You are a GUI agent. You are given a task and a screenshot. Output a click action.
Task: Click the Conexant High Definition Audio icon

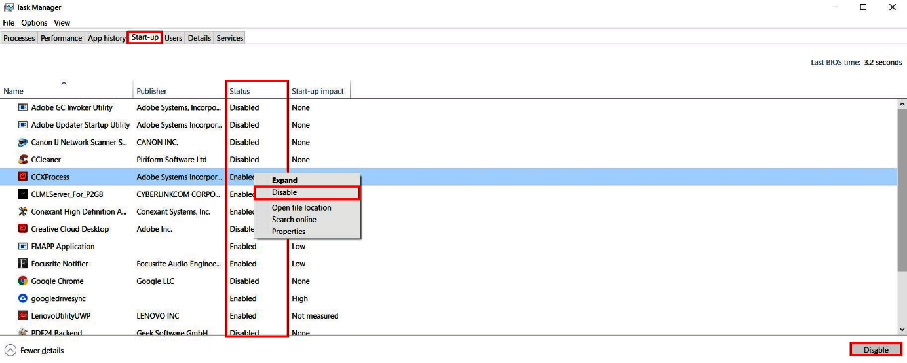coord(23,212)
